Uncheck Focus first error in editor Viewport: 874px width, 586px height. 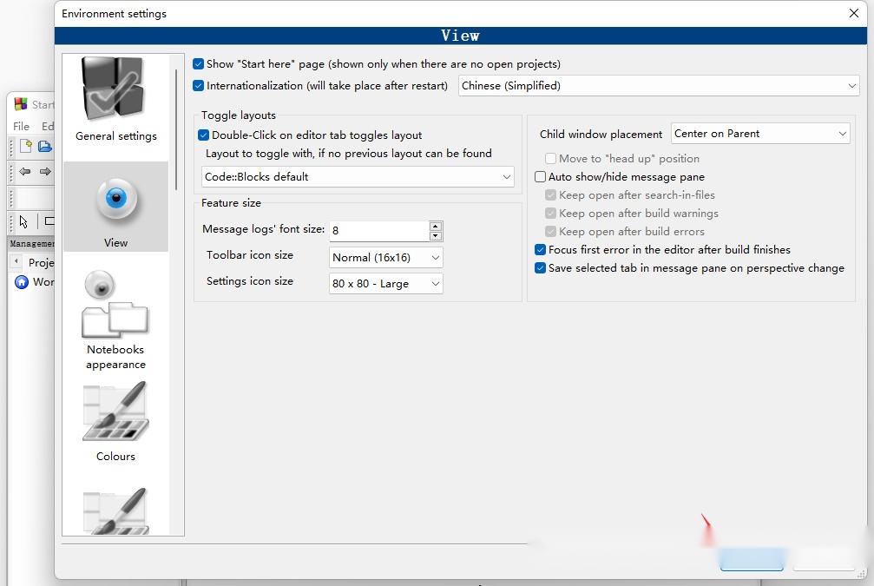pos(540,250)
